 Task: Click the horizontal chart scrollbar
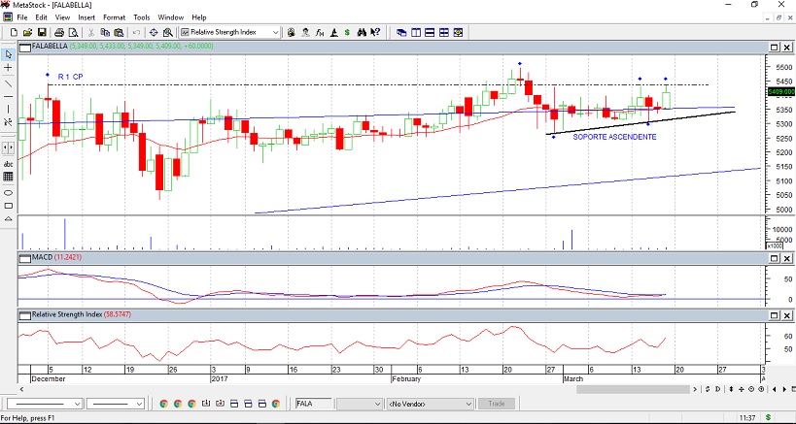tap(632, 389)
